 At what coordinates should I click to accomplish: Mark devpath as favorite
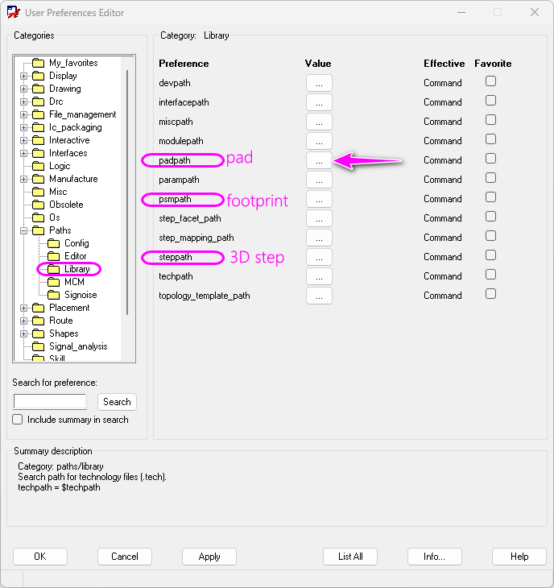pyautogui.click(x=490, y=81)
